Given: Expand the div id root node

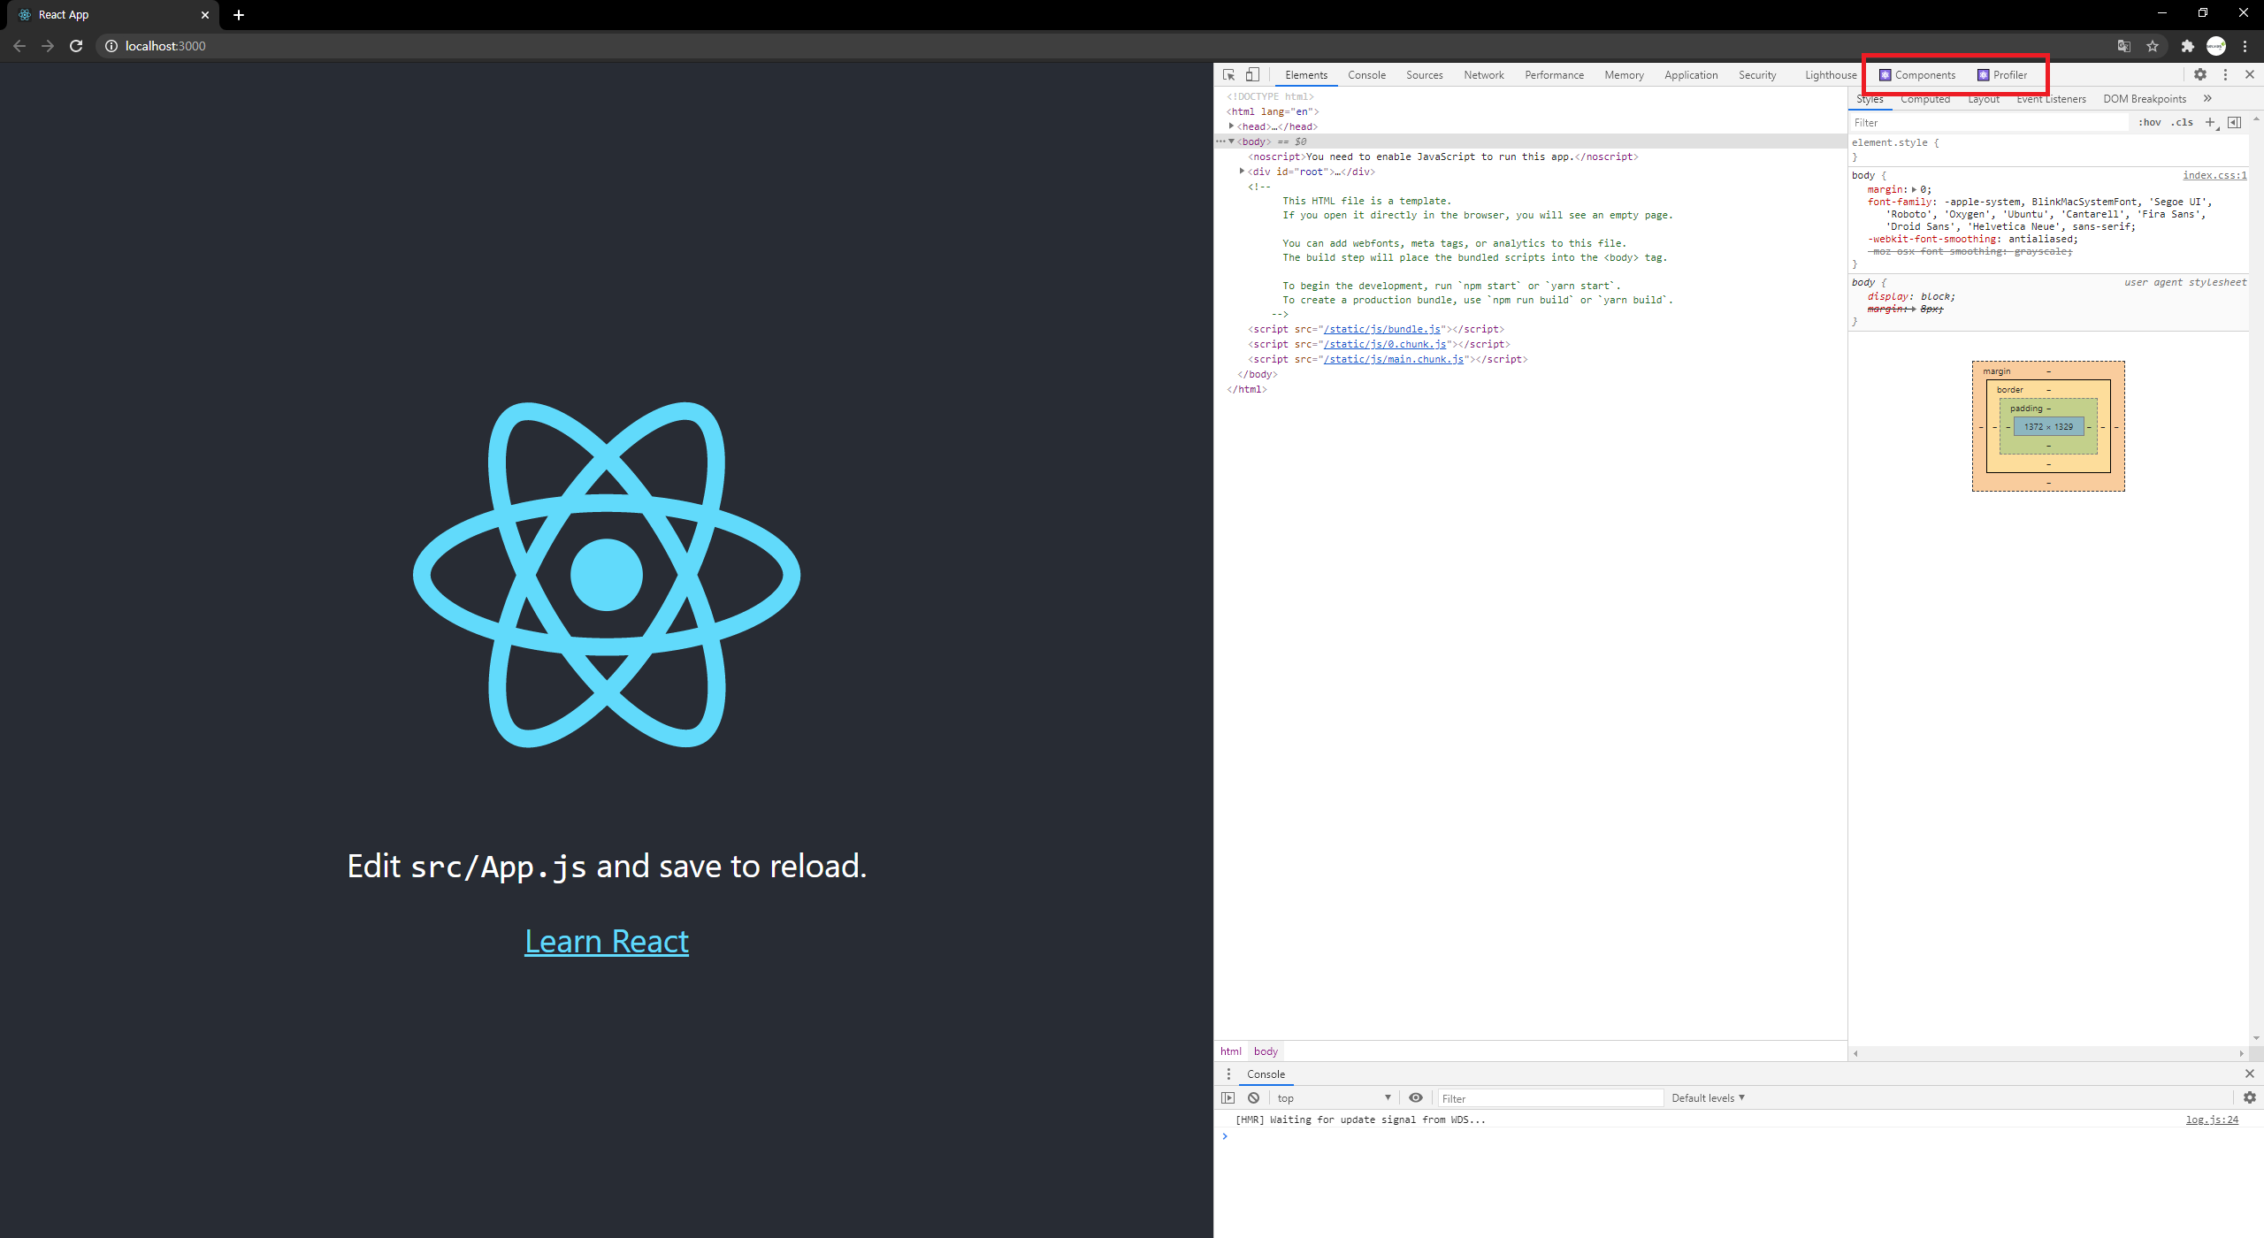Looking at the screenshot, I should pyautogui.click(x=1242, y=172).
